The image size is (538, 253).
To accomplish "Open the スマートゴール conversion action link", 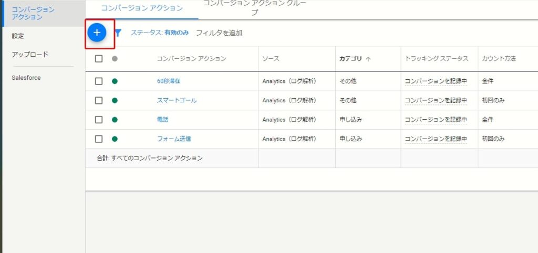I will tap(177, 100).
